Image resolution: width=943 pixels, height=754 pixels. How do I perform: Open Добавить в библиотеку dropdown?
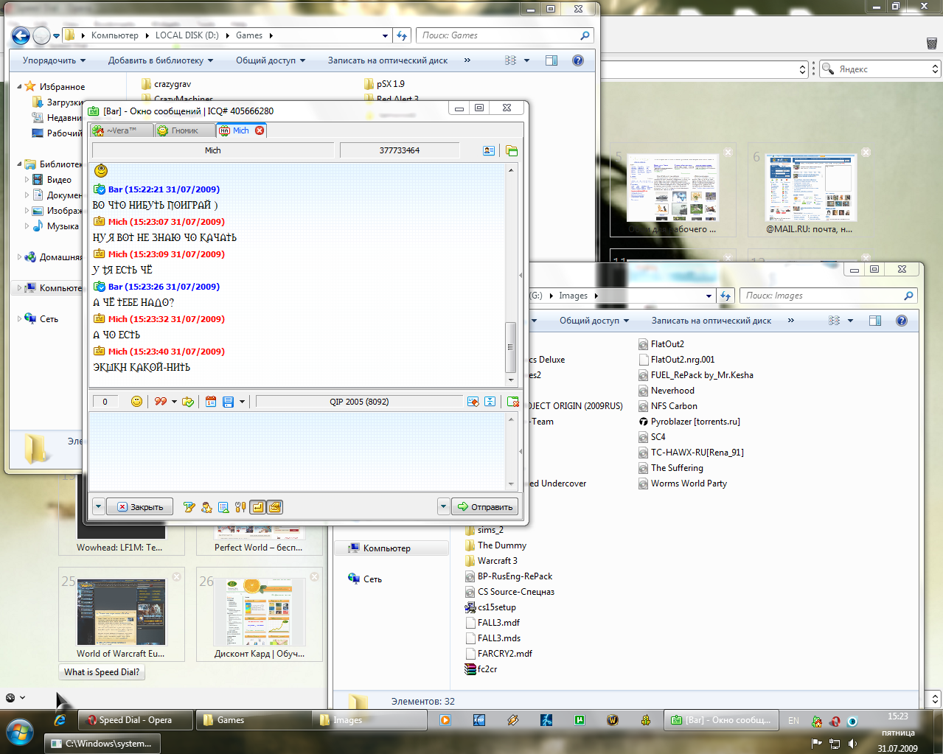161,60
